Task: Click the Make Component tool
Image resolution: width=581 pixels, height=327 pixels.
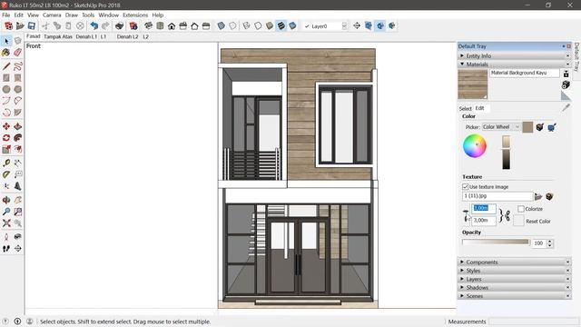Action: [18, 41]
